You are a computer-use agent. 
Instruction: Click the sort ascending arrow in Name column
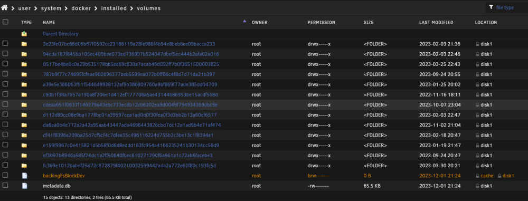[x=244, y=21]
